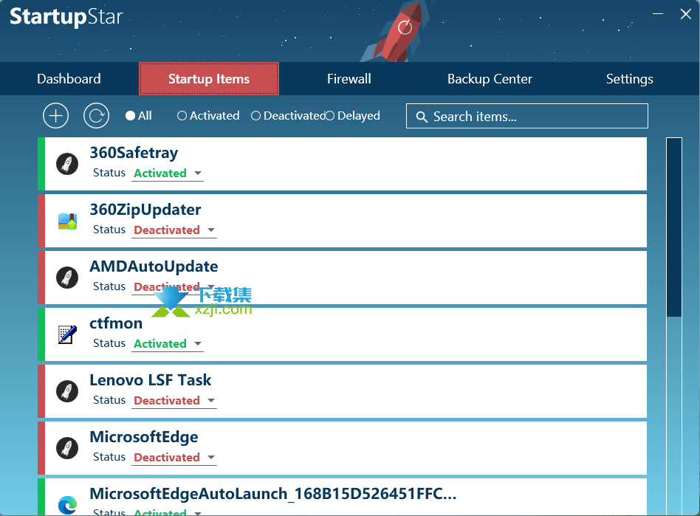Click the AMDAutoUpdate rocket icon

[x=67, y=278]
